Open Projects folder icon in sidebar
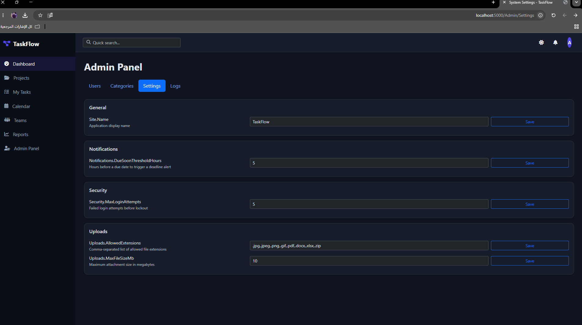582x325 pixels. (7, 78)
